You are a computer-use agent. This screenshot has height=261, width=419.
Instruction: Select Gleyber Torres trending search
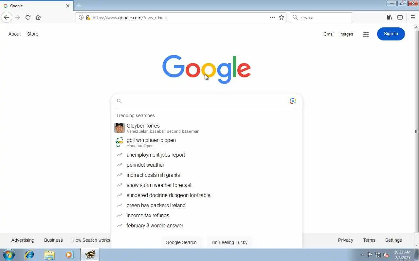point(207,128)
